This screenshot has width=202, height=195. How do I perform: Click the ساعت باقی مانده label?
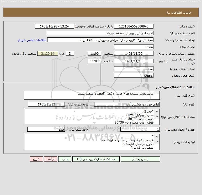(24, 54)
